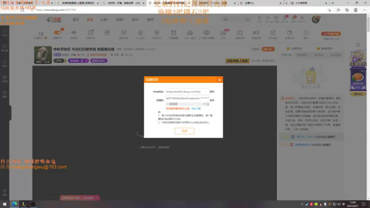The image size is (370, 208).
Task: Dismiss the red toast notification with X
Action: click(97, 198)
